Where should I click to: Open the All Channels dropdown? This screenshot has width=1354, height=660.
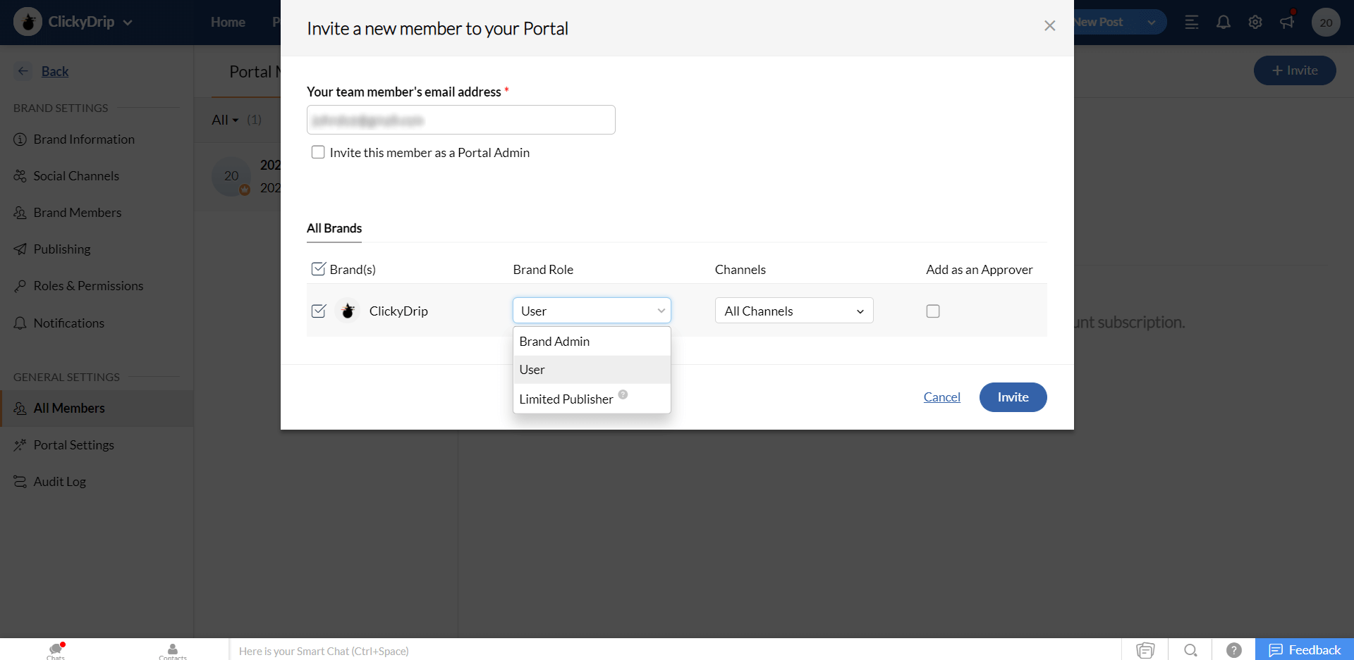coord(794,311)
